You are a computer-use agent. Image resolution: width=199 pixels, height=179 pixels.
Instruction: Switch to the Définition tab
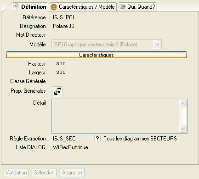tap(29, 7)
